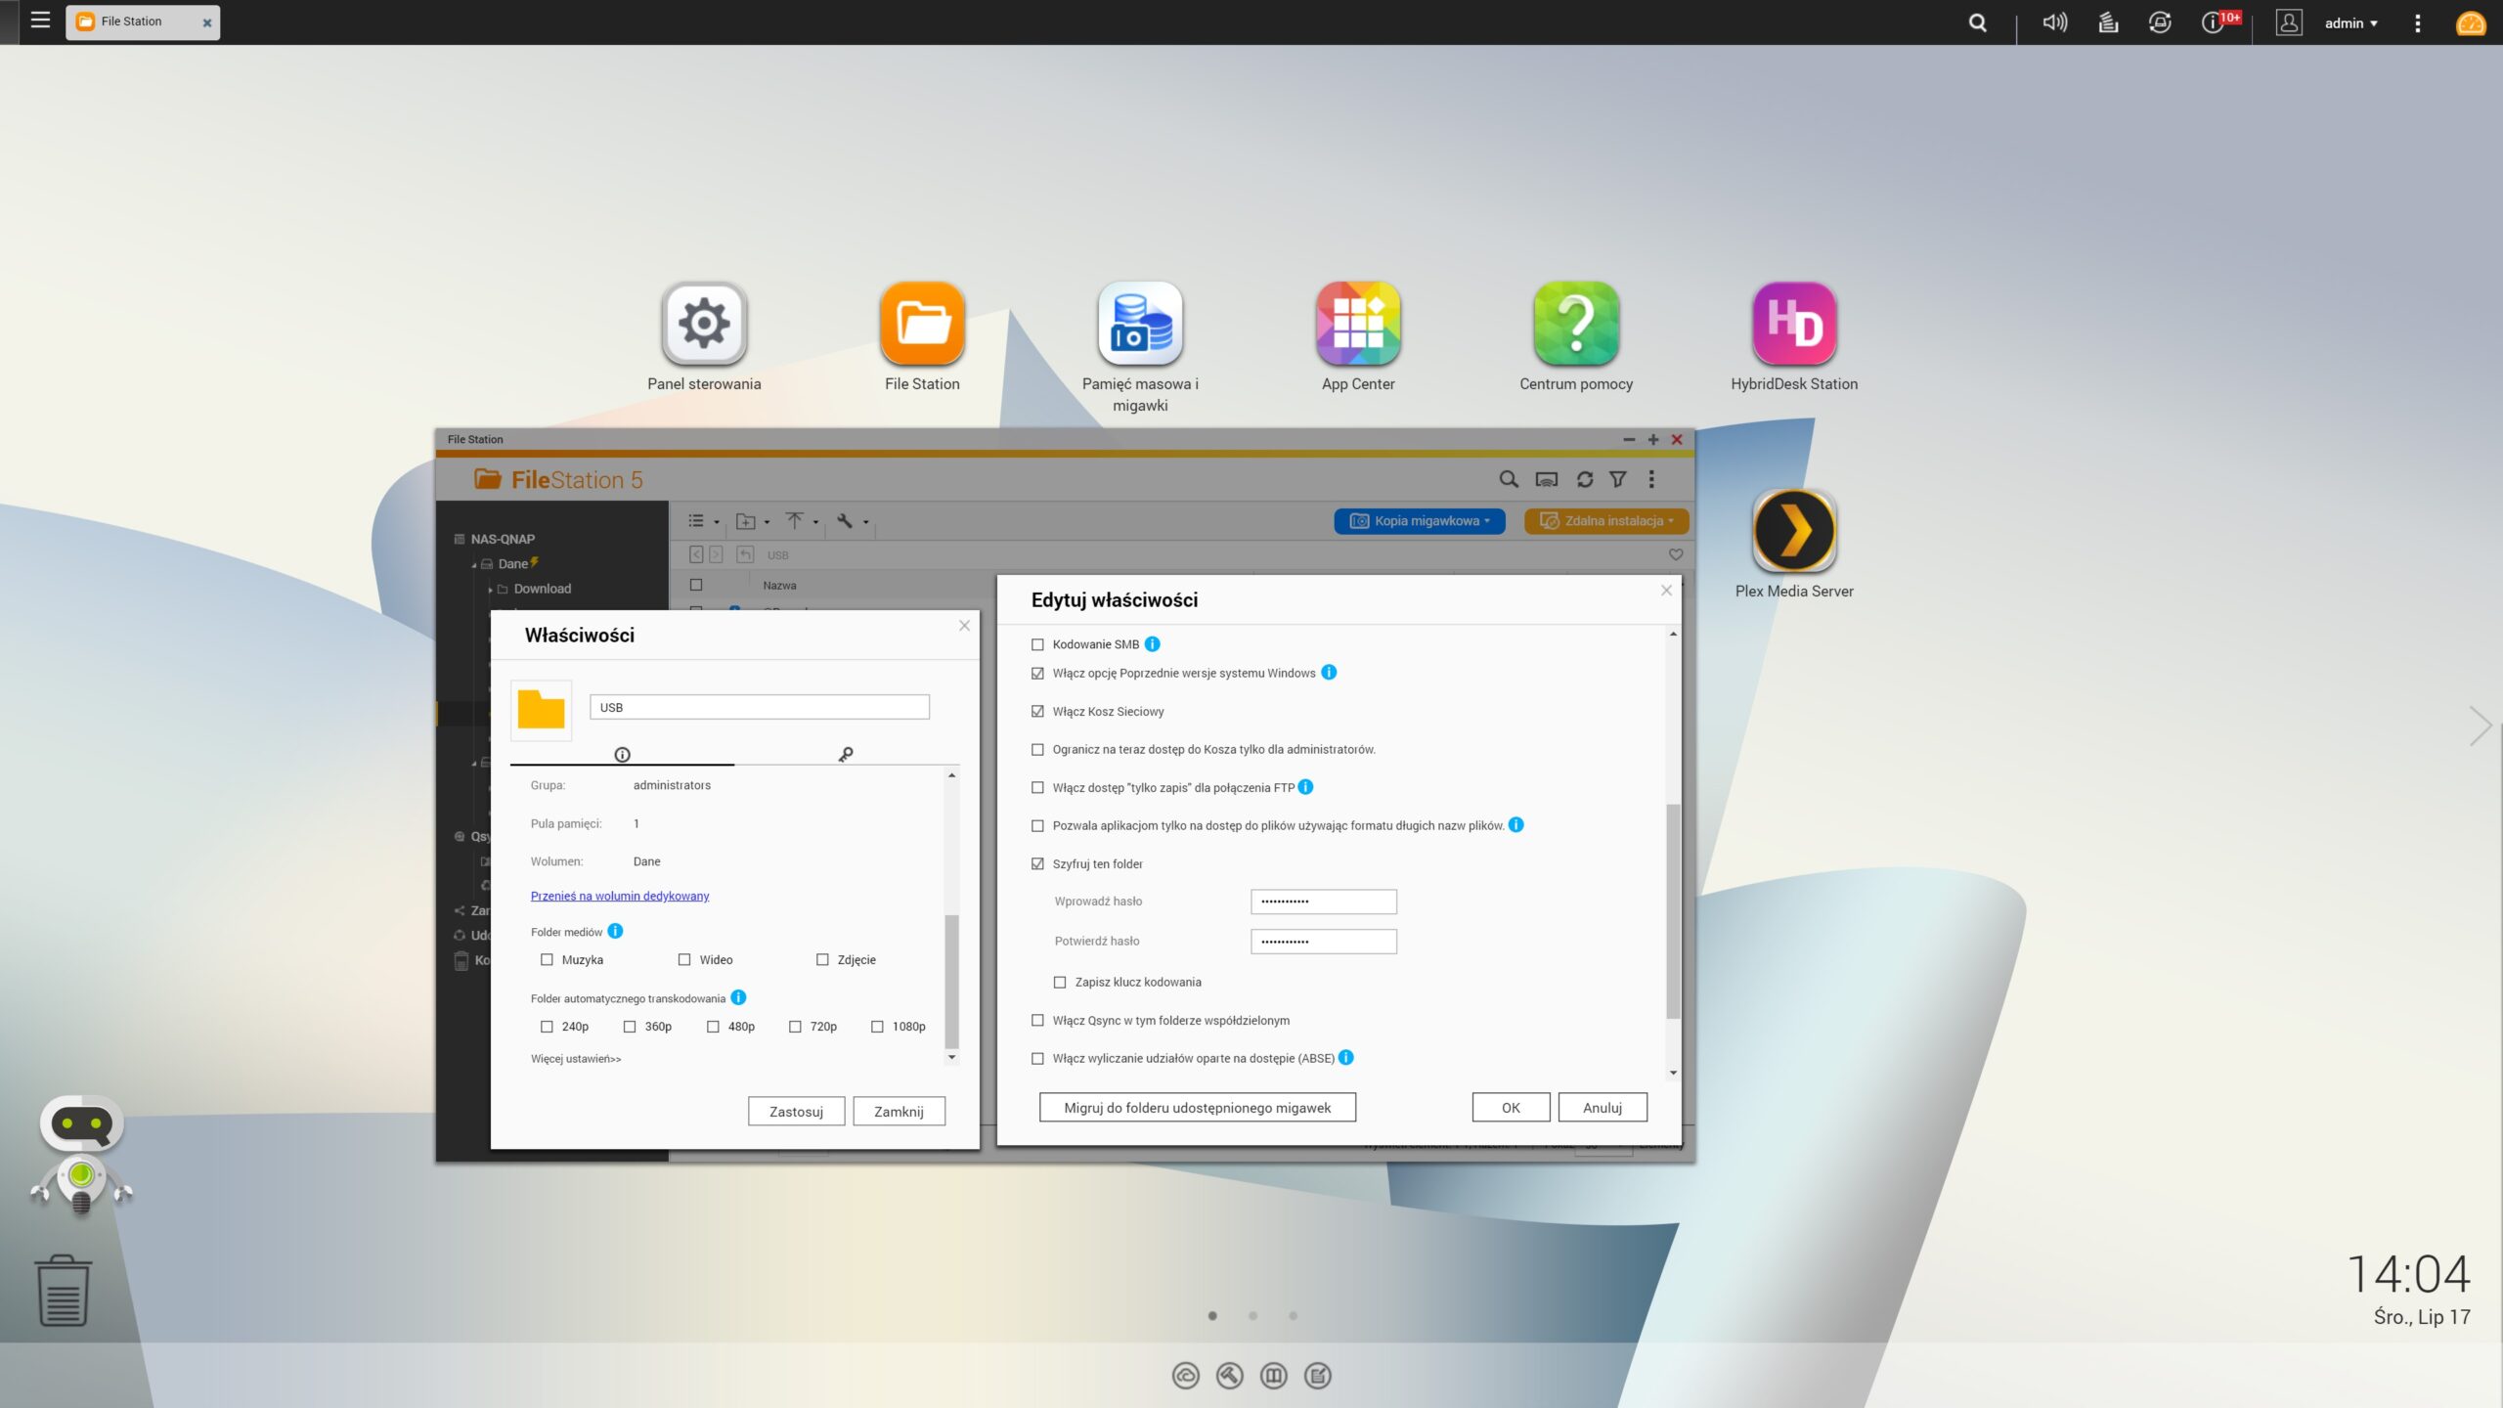Open the main hamburger menu
The width and height of the screenshot is (2503, 1408).
[40, 21]
